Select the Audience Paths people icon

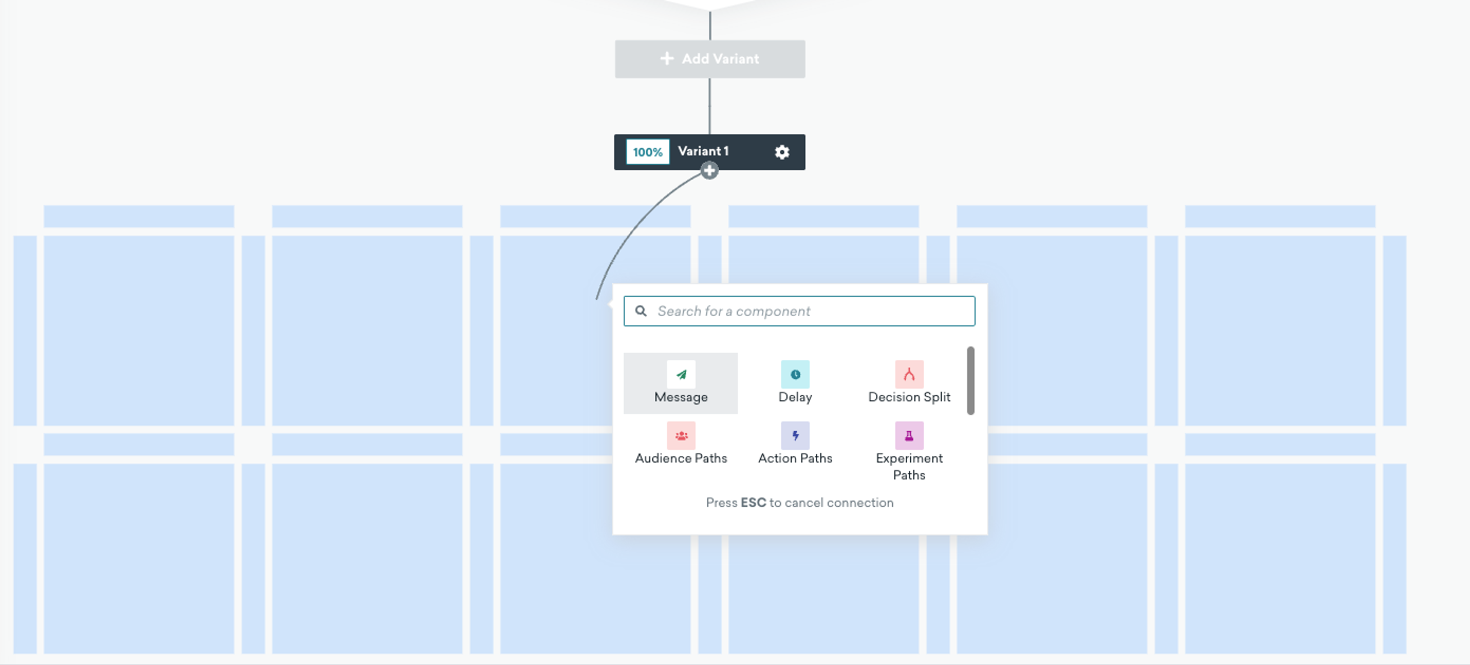point(681,436)
